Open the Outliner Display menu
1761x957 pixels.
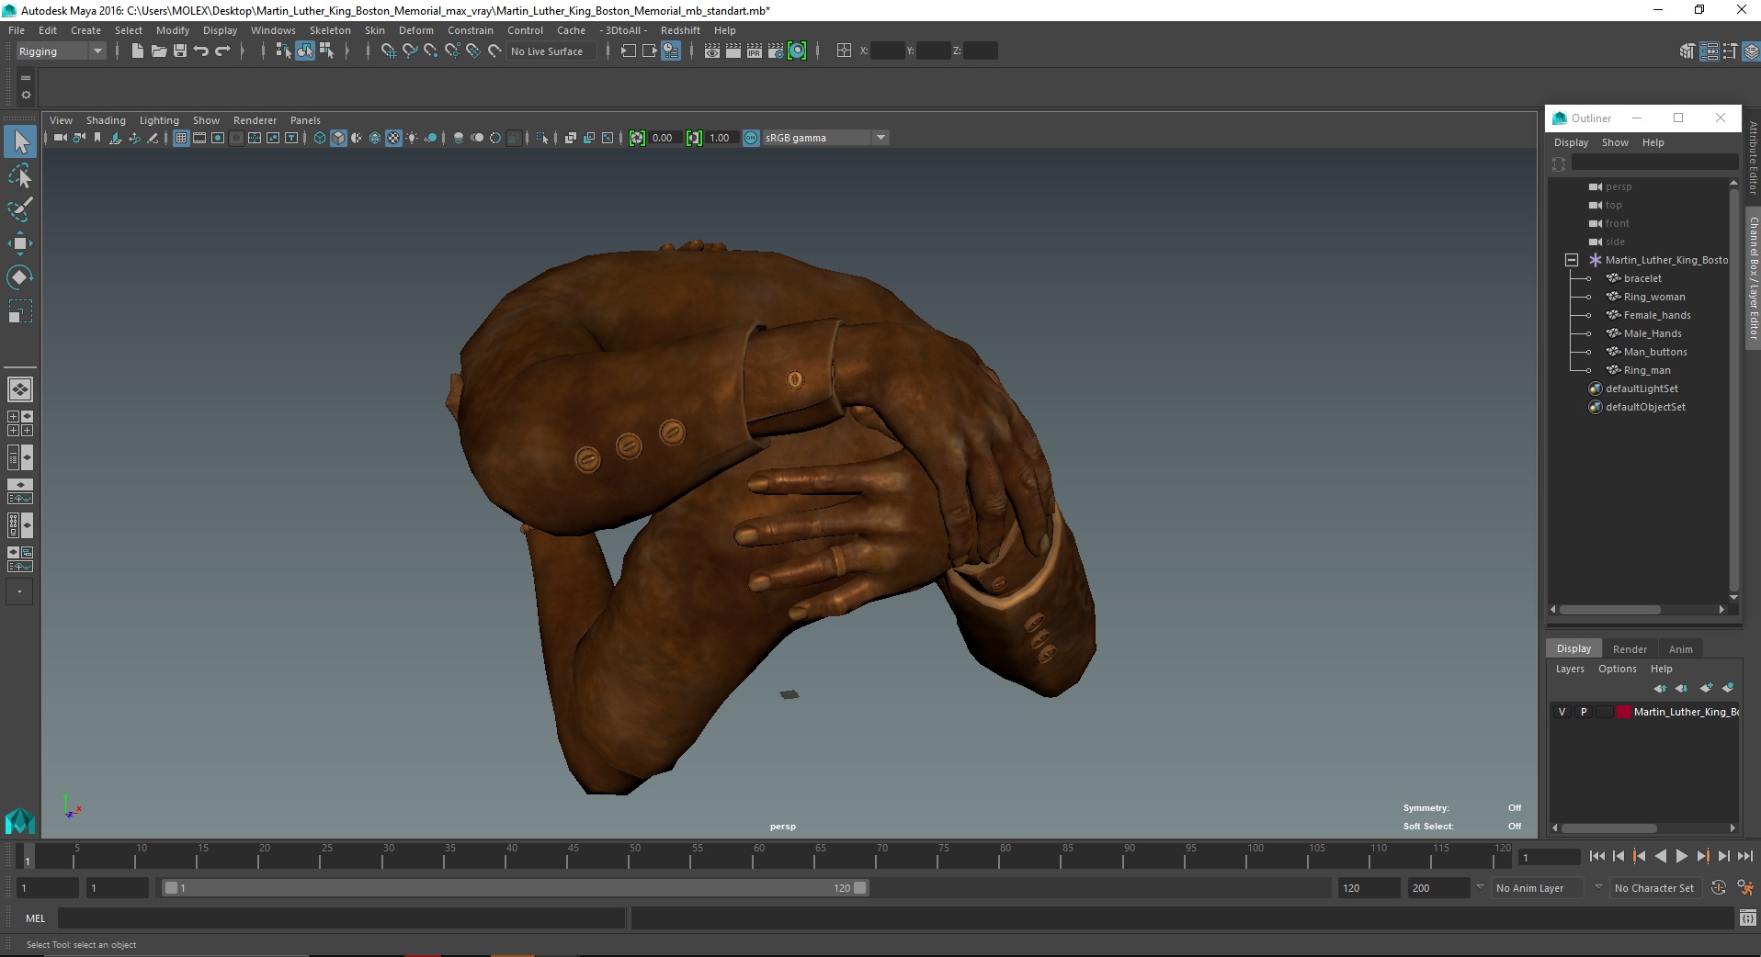tap(1571, 142)
